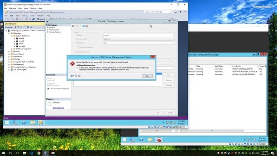This screenshot has height=156, width=277.
Task: Click the Contents button in backup dialog
Action: pyautogui.click(x=168, y=85)
